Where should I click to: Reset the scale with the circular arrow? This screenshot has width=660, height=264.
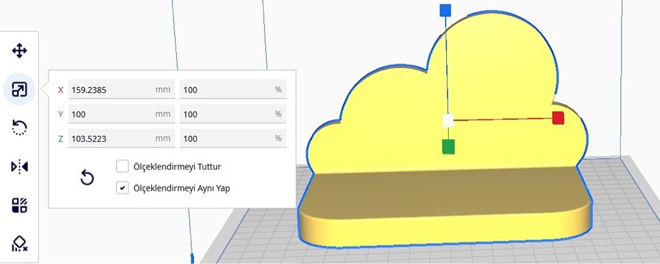coord(87,177)
